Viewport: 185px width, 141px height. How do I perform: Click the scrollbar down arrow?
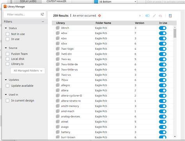point(175,137)
